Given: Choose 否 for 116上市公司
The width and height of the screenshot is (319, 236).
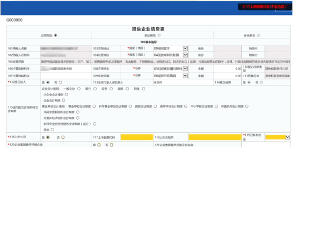Looking at the screenshot, I should [x=63, y=137].
